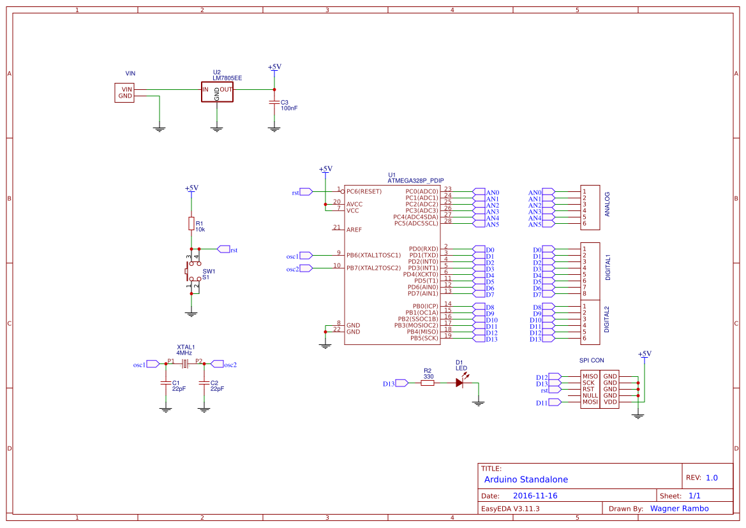746x528 pixels.
Task: Select the R2 330 resistor symbol
Action: coord(428,383)
